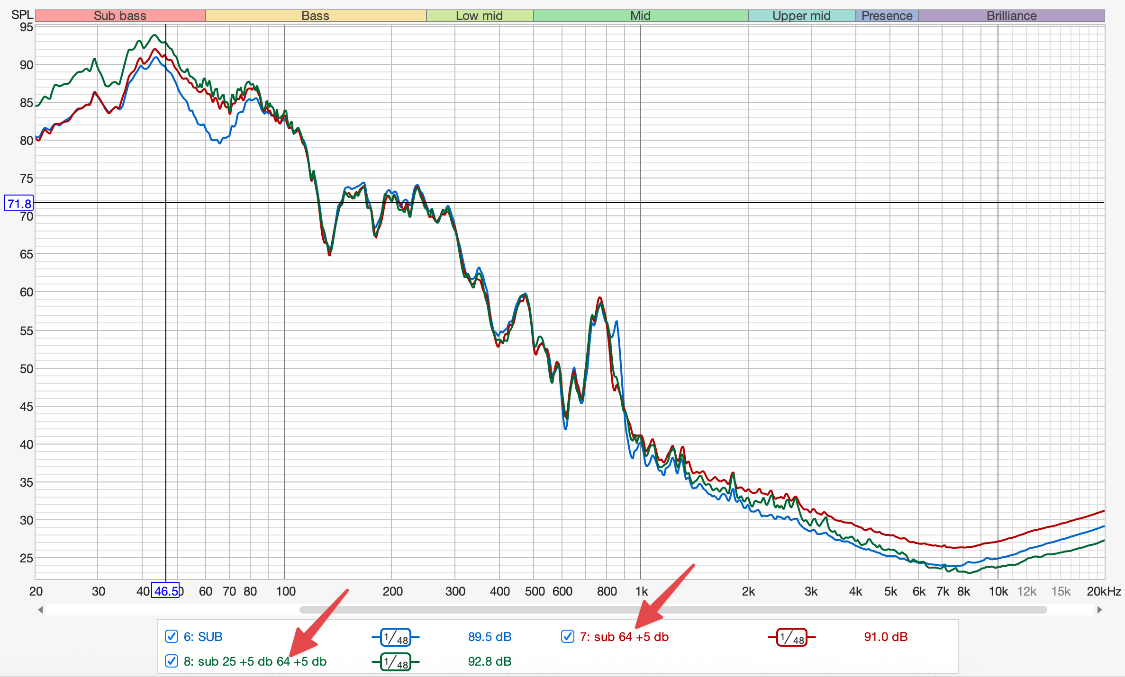Click the 46.5 cursor frequency value box
Viewport: 1125px width, 677px height.
tap(165, 591)
